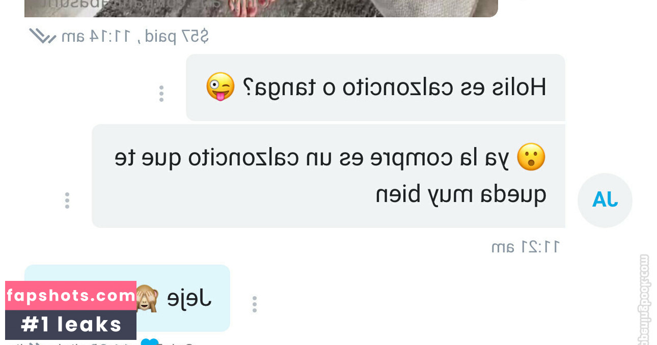Click the winking tongue-out emoji
The height and width of the screenshot is (345, 657).
click(220, 87)
